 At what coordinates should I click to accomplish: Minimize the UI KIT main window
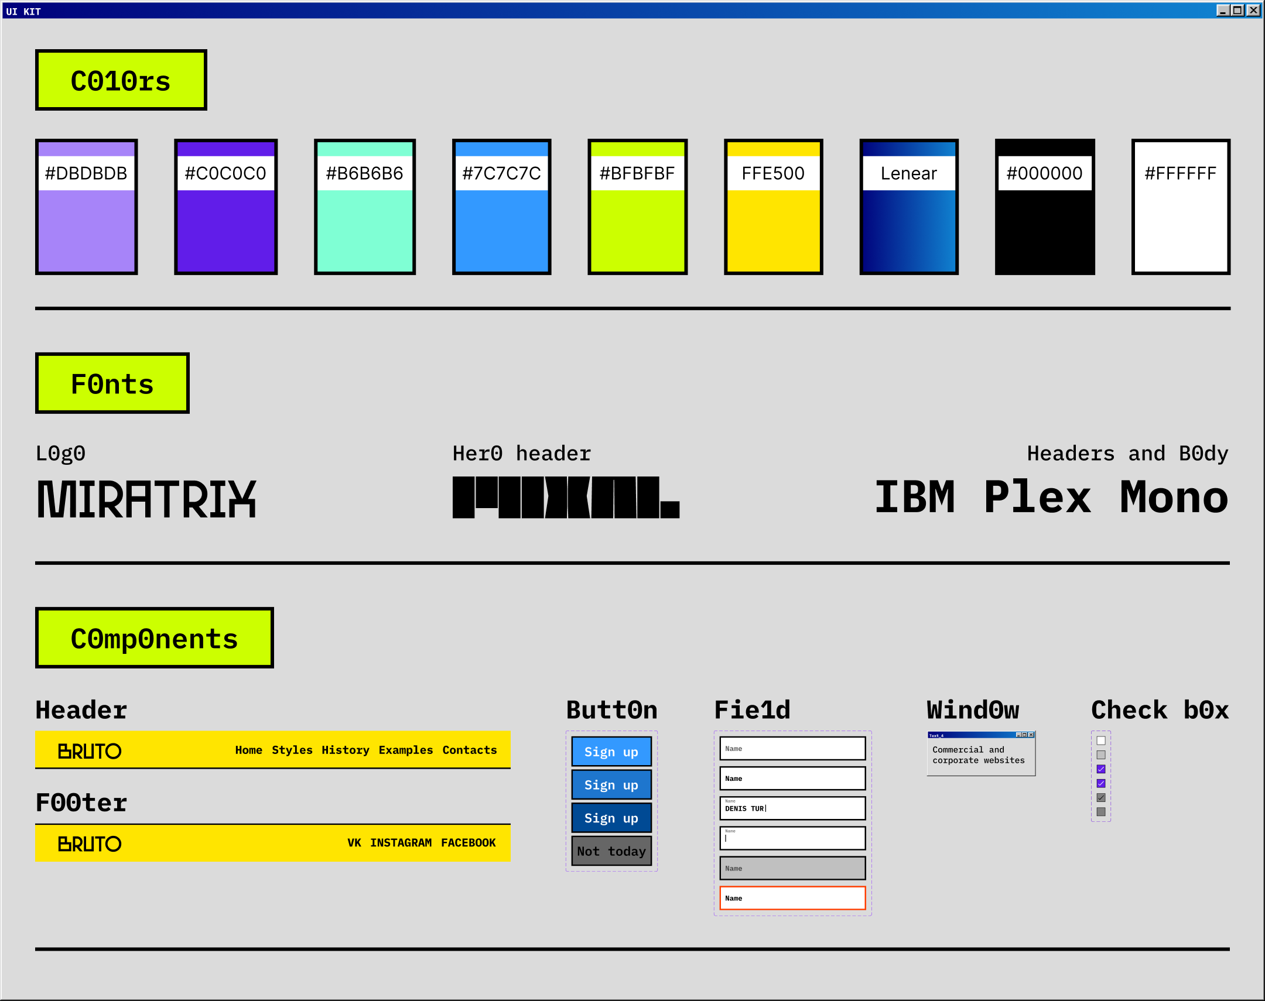point(1223,10)
